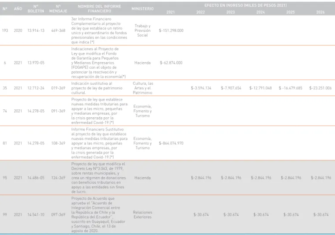Select mensaje 469-368 cell
The image size is (335, 235).
[58, 30]
